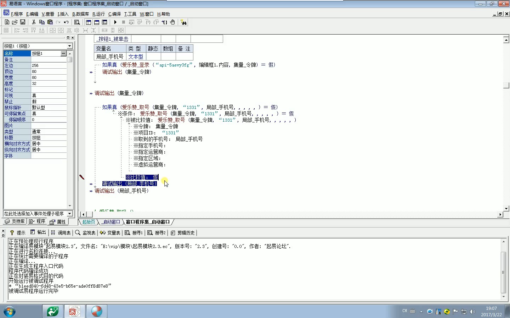510x318 pixels.
Task: Run the program with the play icon
Action: 115,22
